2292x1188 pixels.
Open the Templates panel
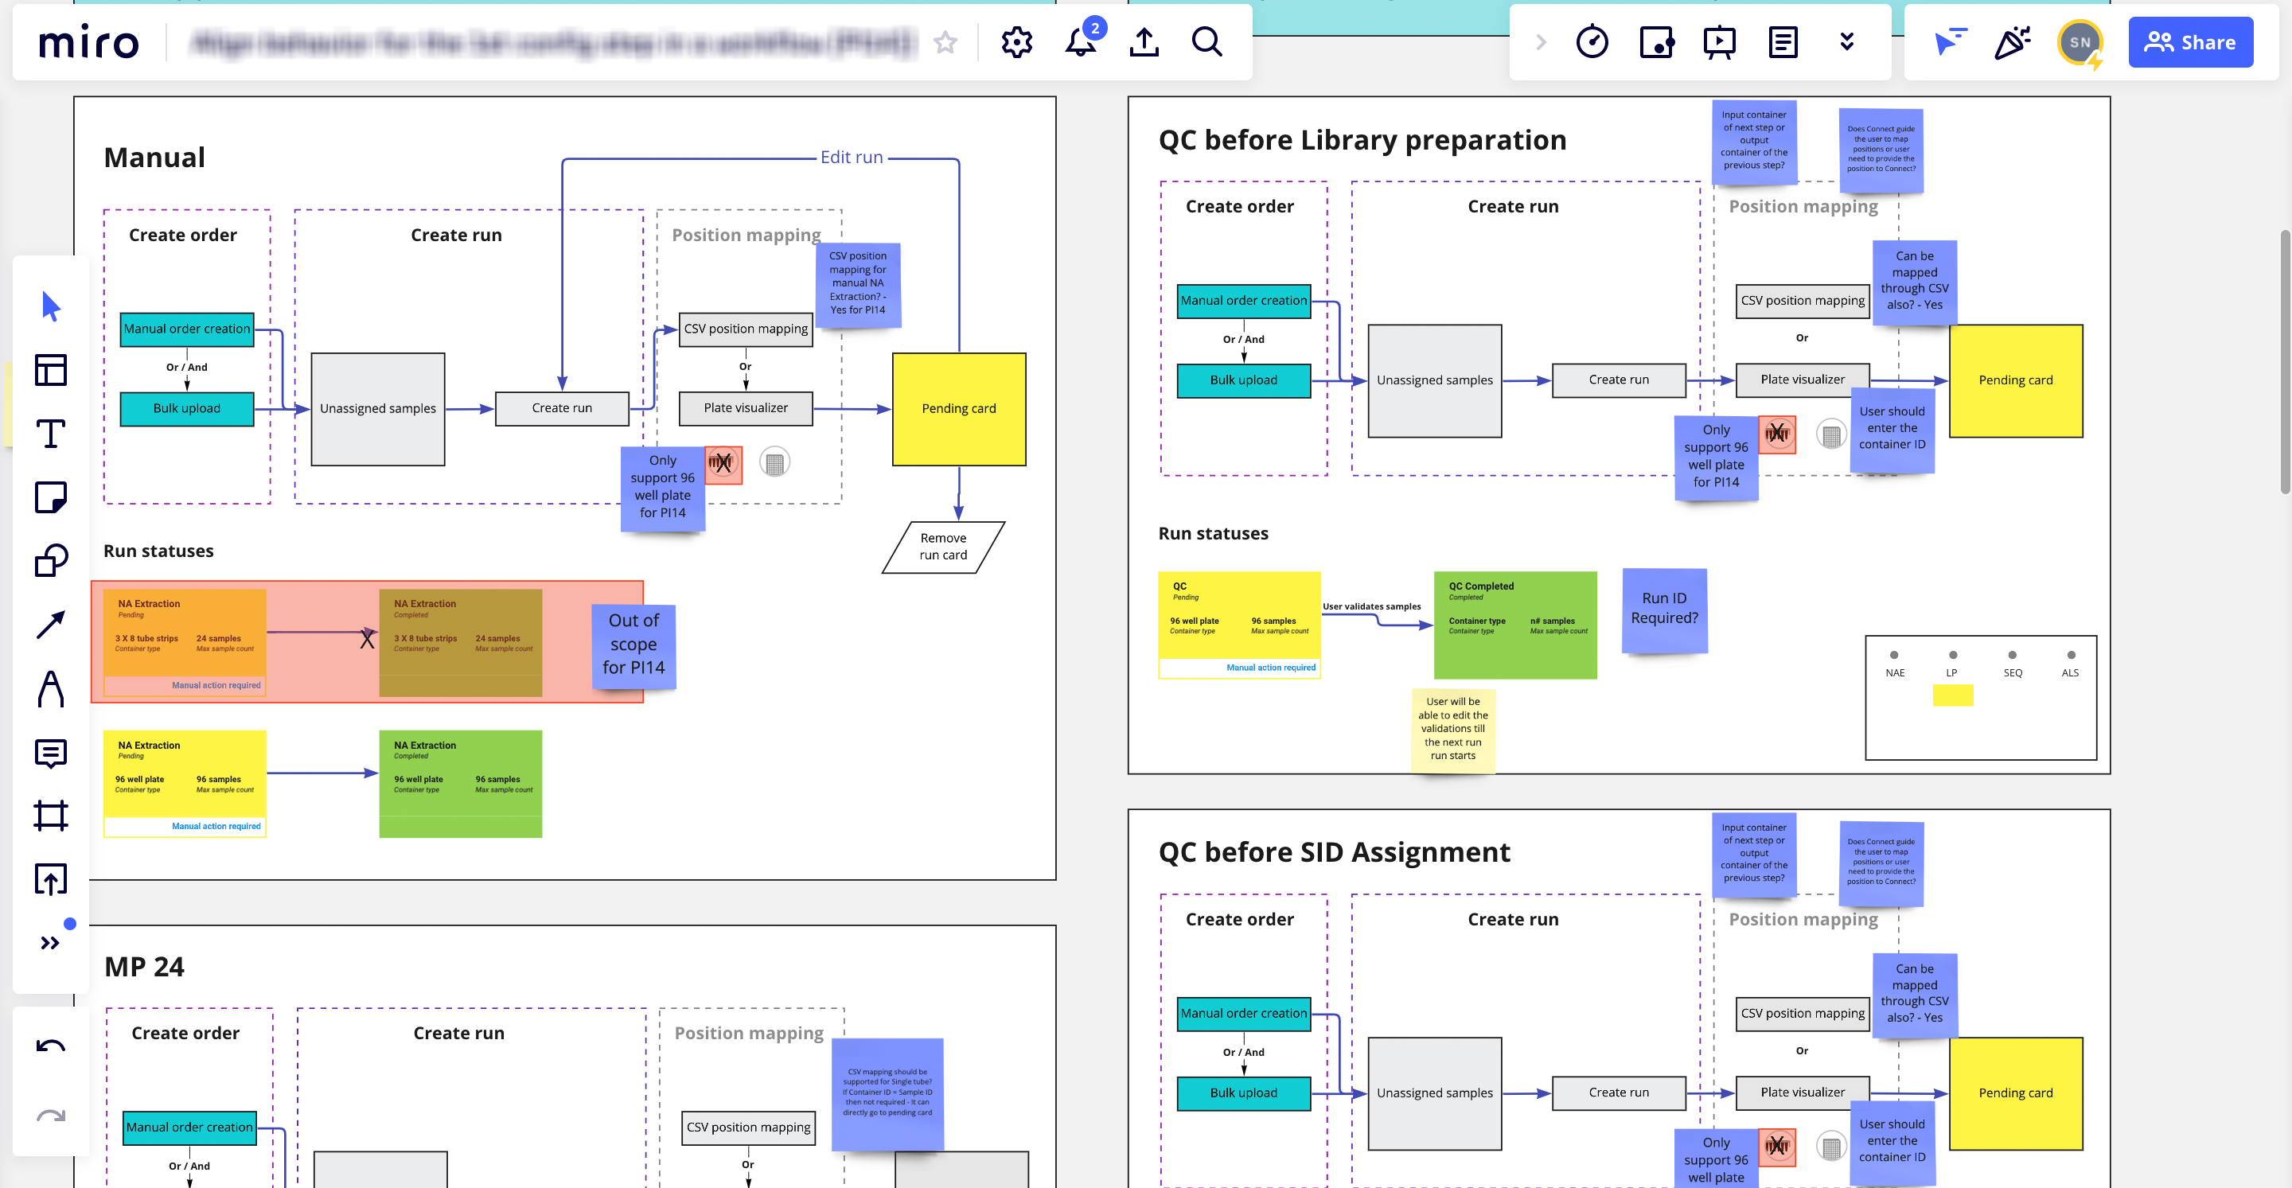(x=51, y=371)
